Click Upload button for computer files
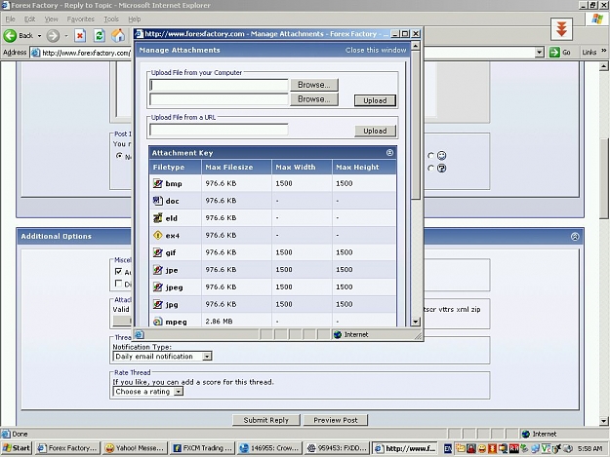 (375, 100)
